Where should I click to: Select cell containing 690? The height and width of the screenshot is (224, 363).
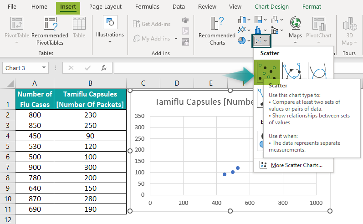pos(35,209)
